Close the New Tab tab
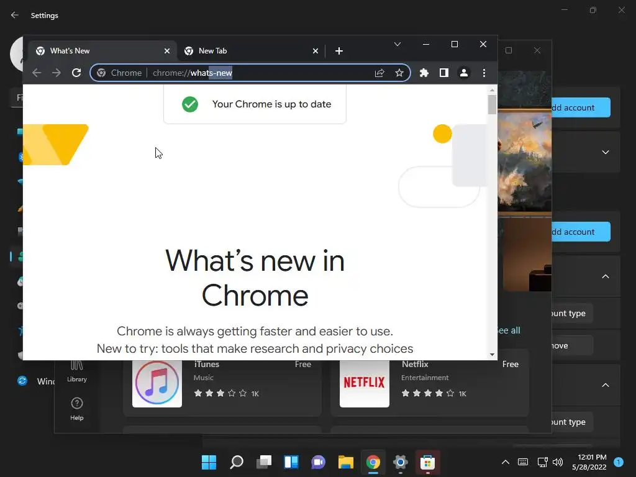Viewport: 636px width, 477px height. (x=315, y=51)
